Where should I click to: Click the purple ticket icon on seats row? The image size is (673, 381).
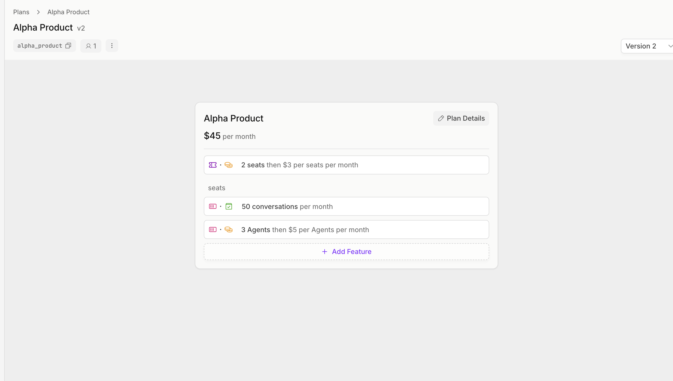pyautogui.click(x=213, y=165)
